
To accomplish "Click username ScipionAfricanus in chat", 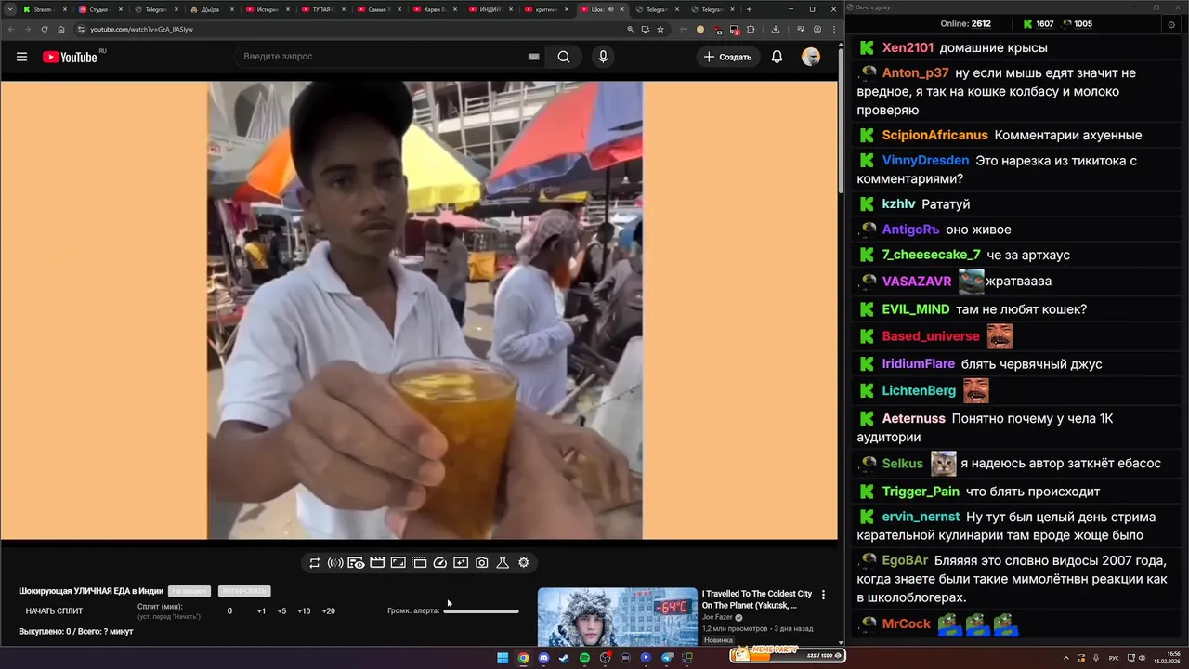I will [x=934, y=136].
